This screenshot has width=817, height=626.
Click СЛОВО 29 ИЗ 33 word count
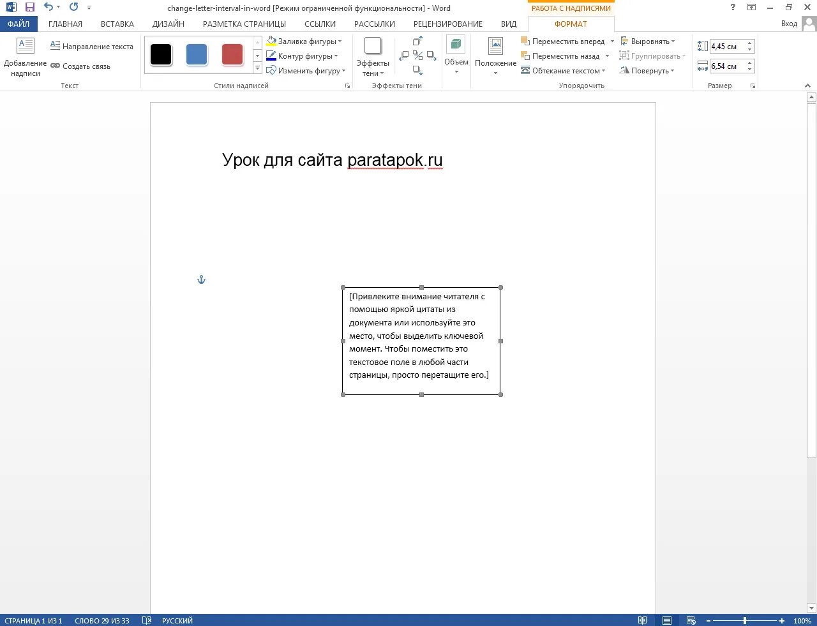coord(102,620)
